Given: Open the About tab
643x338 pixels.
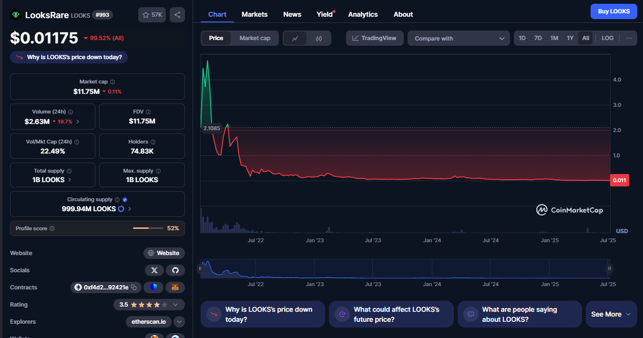Looking at the screenshot, I should [403, 14].
